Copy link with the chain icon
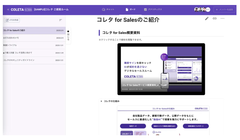 tap(215, 18)
